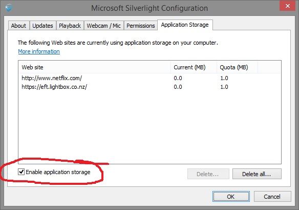The image size is (299, 210).
Task: Close the Silverlight Configuration dialog
Action: coord(288,6)
